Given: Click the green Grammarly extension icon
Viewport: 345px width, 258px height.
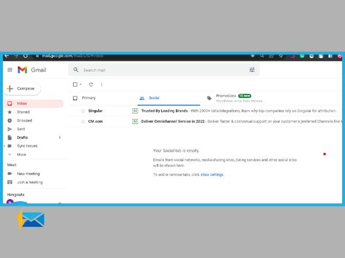Looking at the screenshot, I should [x=302, y=56].
